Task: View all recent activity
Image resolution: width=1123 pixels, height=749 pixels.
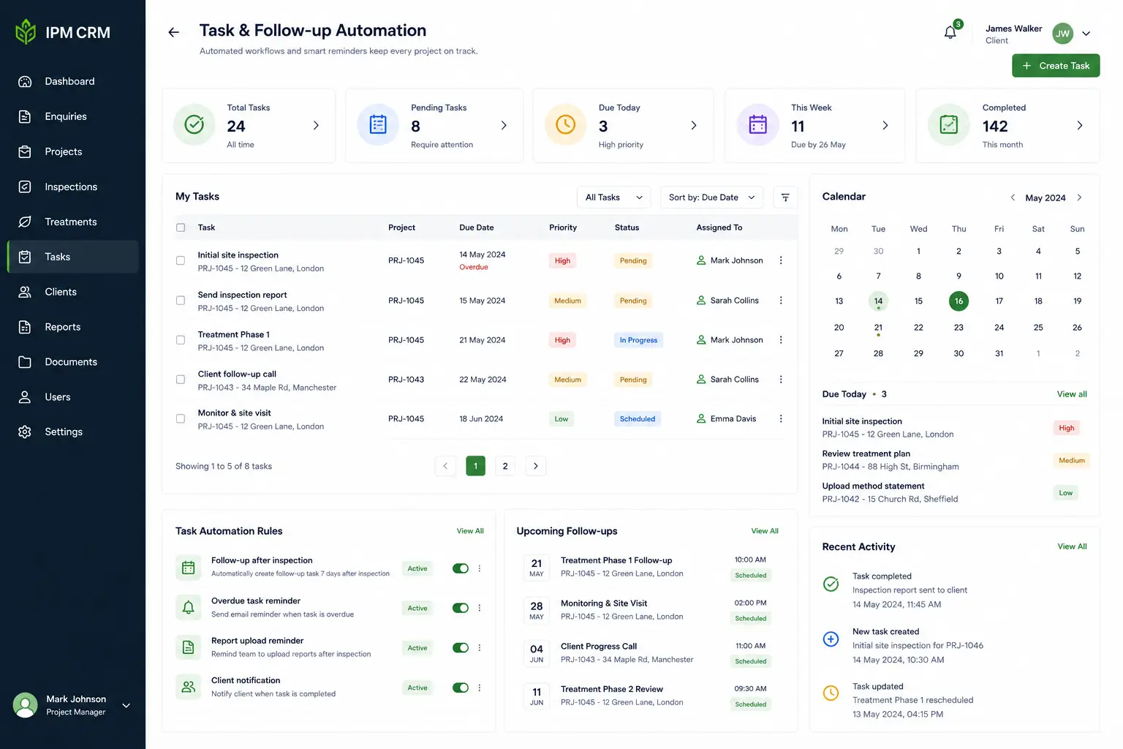Action: [1072, 546]
